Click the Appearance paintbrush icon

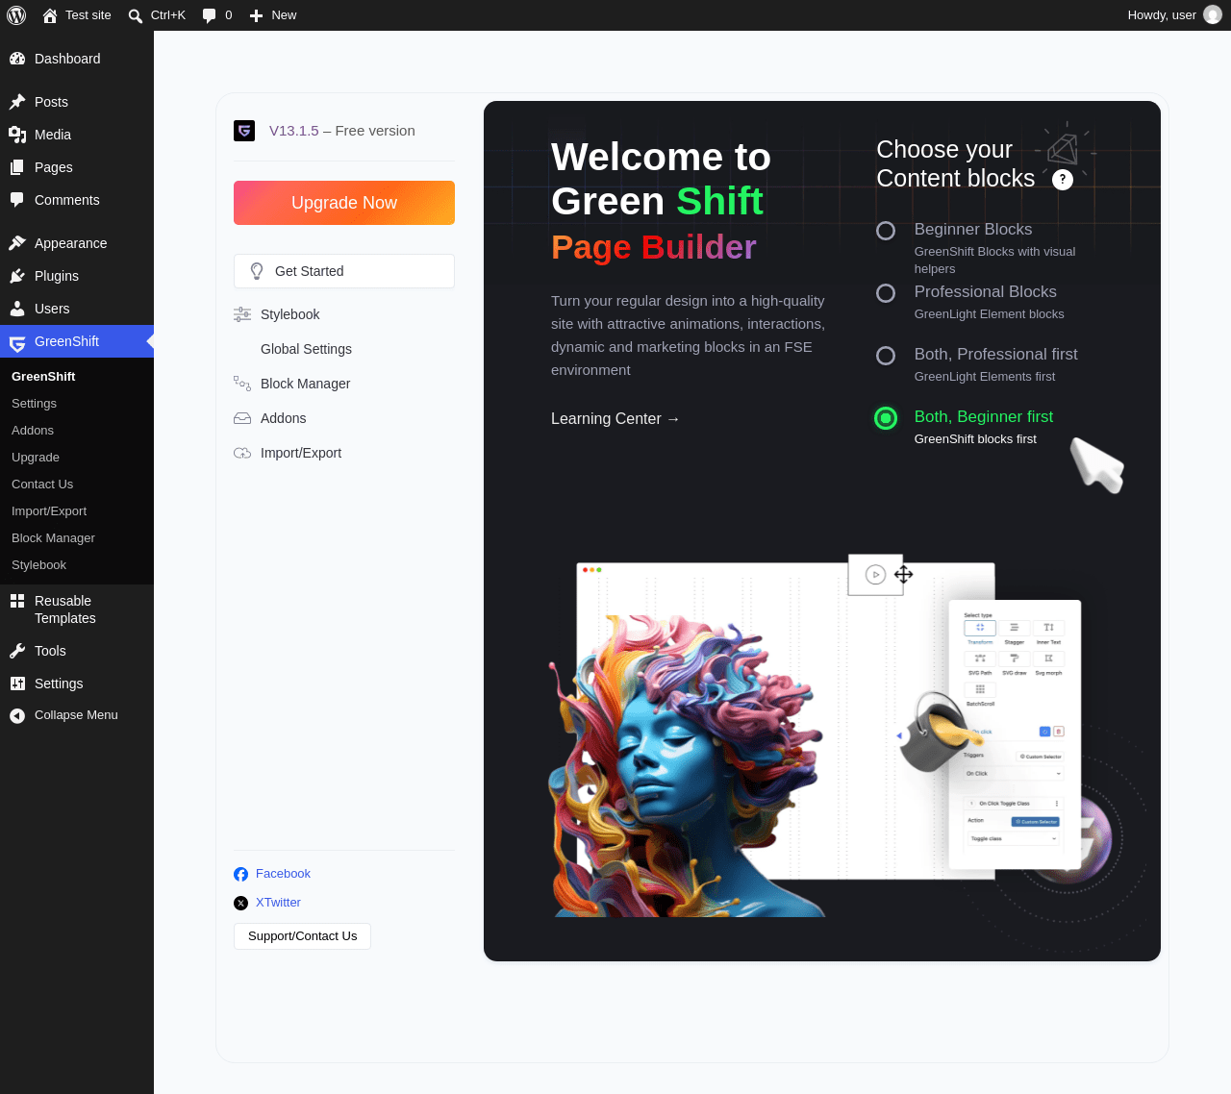coord(17,243)
